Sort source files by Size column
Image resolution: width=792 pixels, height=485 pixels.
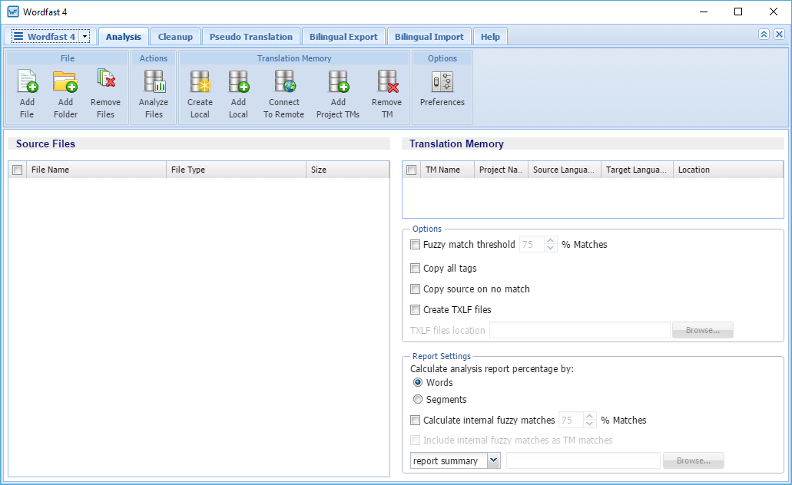[347, 170]
